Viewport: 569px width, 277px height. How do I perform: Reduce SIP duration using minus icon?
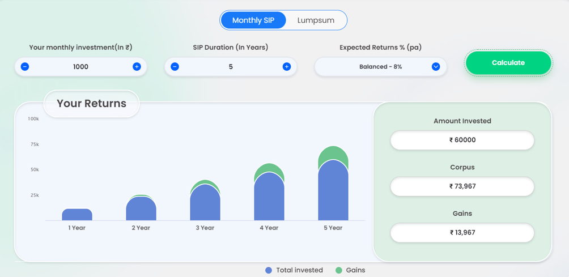point(175,67)
